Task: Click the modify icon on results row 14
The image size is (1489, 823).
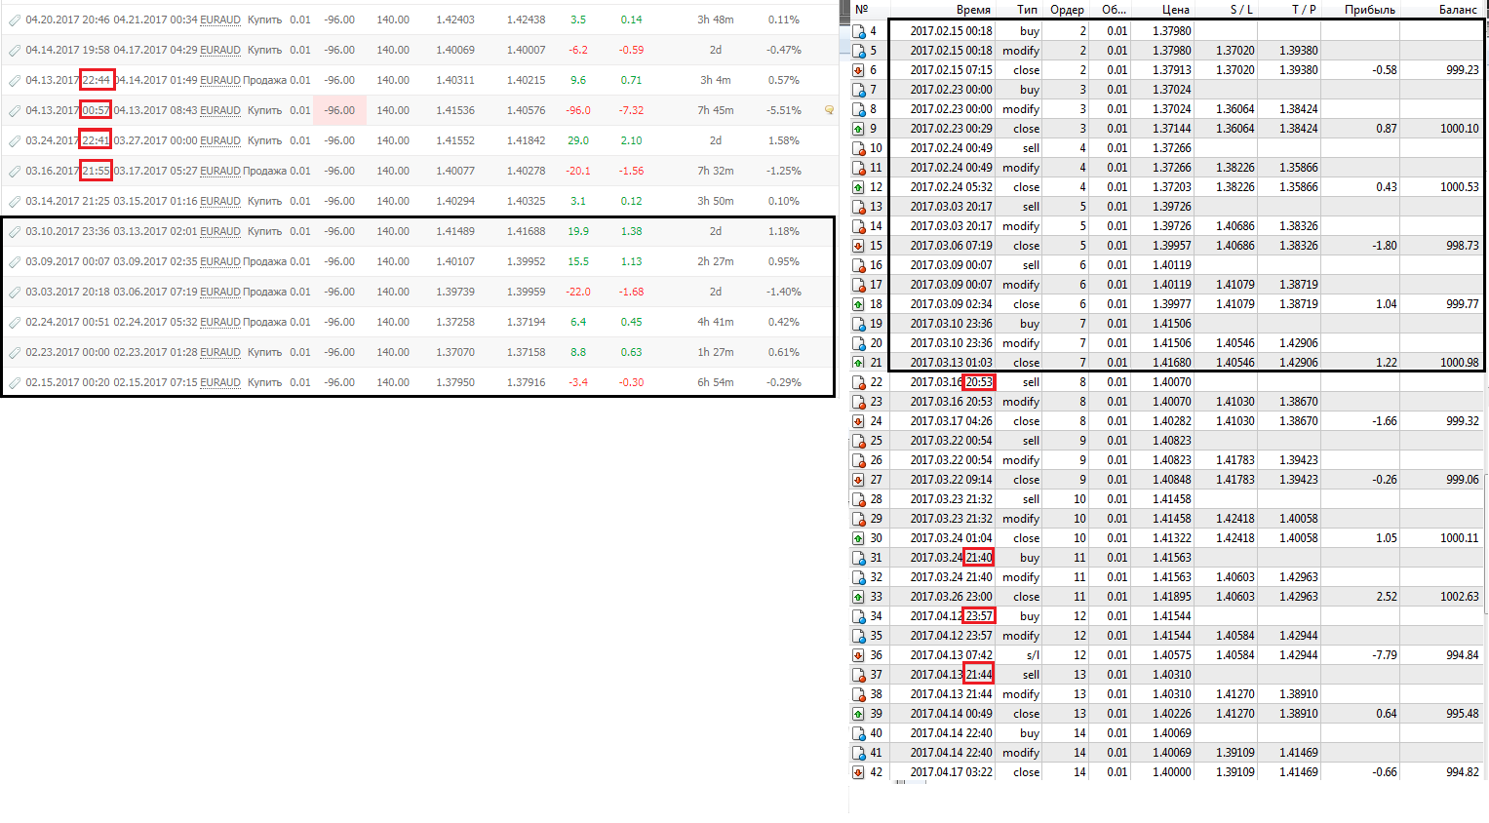Action: pos(858,226)
